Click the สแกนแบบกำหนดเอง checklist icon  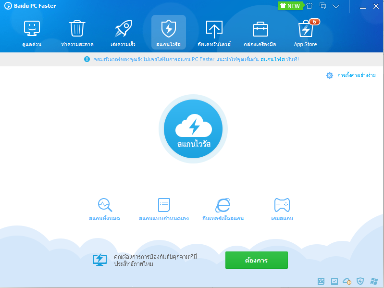164,205
